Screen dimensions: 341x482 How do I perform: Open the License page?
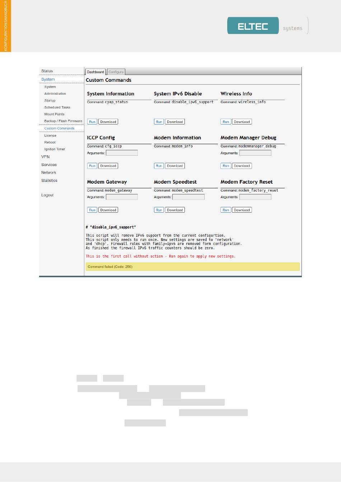pyautogui.click(x=50, y=136)
